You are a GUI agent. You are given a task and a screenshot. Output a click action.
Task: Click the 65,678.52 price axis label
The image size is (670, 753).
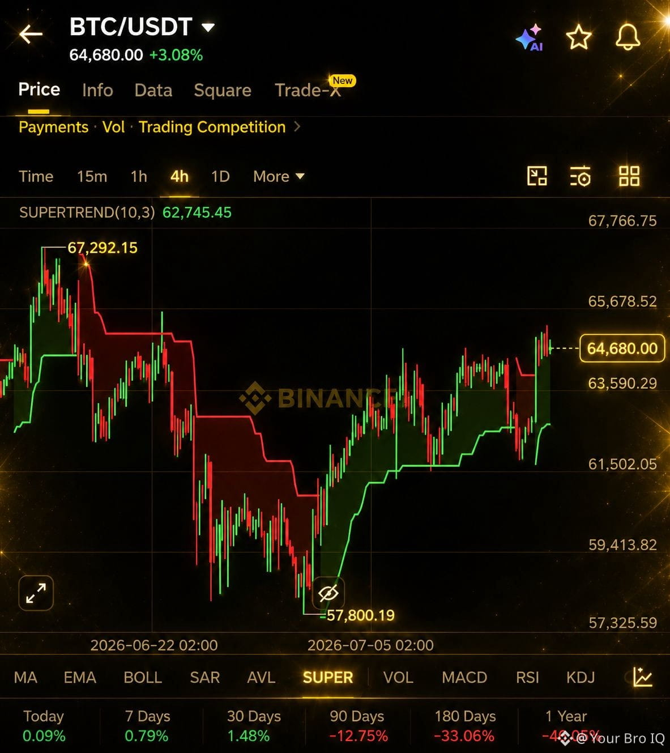tap(622, 301)
